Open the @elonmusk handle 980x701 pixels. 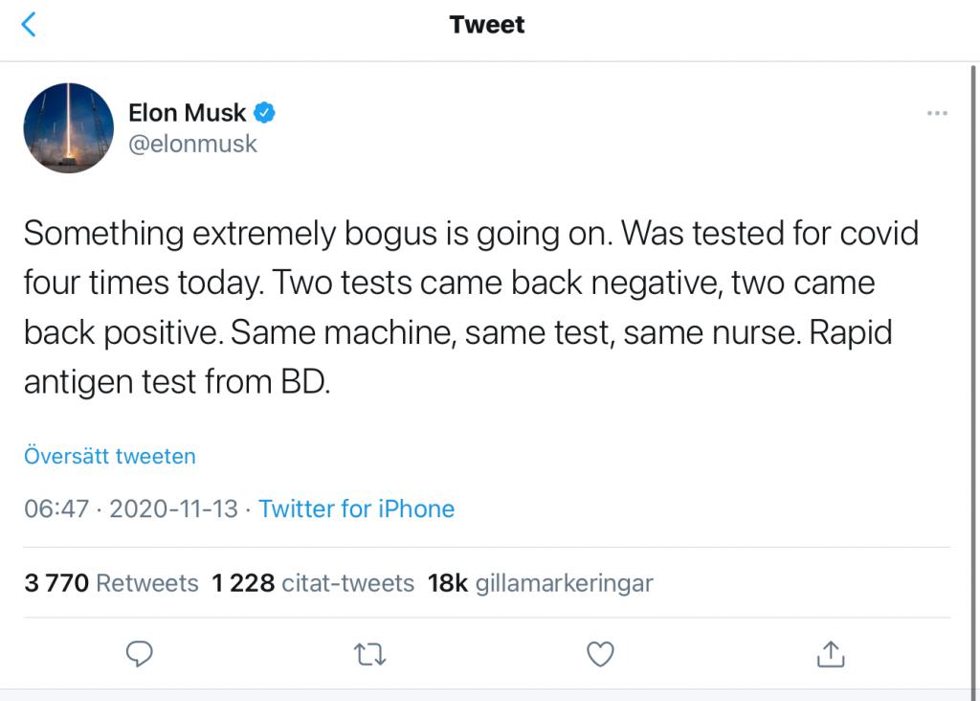[x=192, y=145]
